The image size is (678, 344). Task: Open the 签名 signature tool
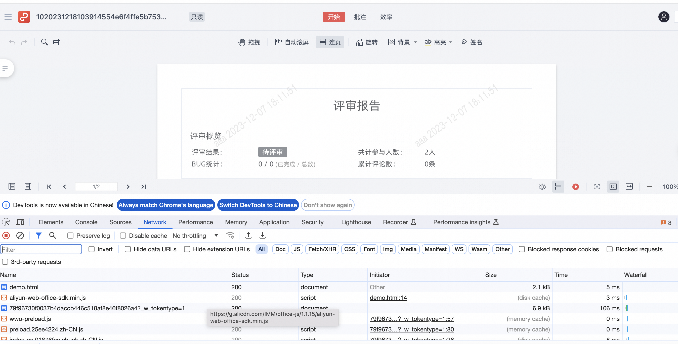point(471,42)
